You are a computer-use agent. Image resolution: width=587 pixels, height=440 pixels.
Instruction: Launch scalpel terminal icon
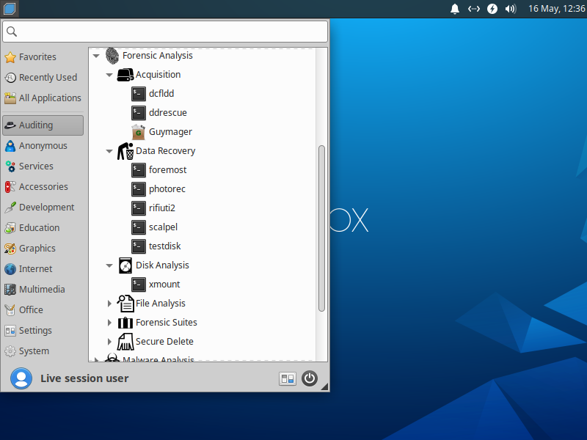[x=139, y=227]
